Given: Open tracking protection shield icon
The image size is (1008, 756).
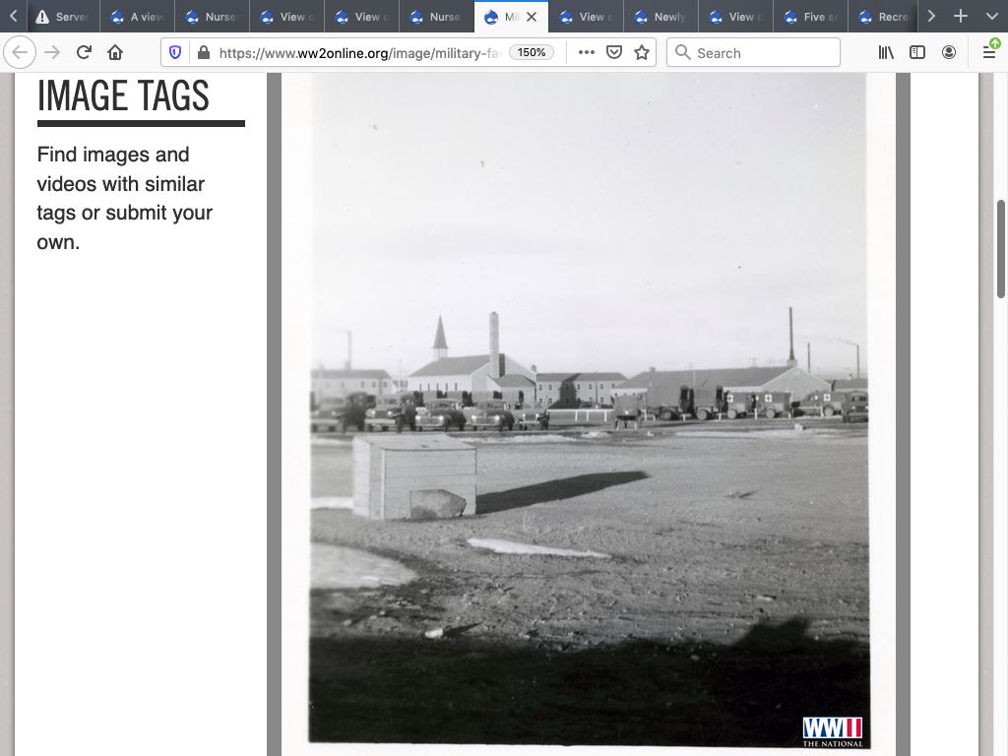Looking at the screenshot, I should click(x=175, y=53).
